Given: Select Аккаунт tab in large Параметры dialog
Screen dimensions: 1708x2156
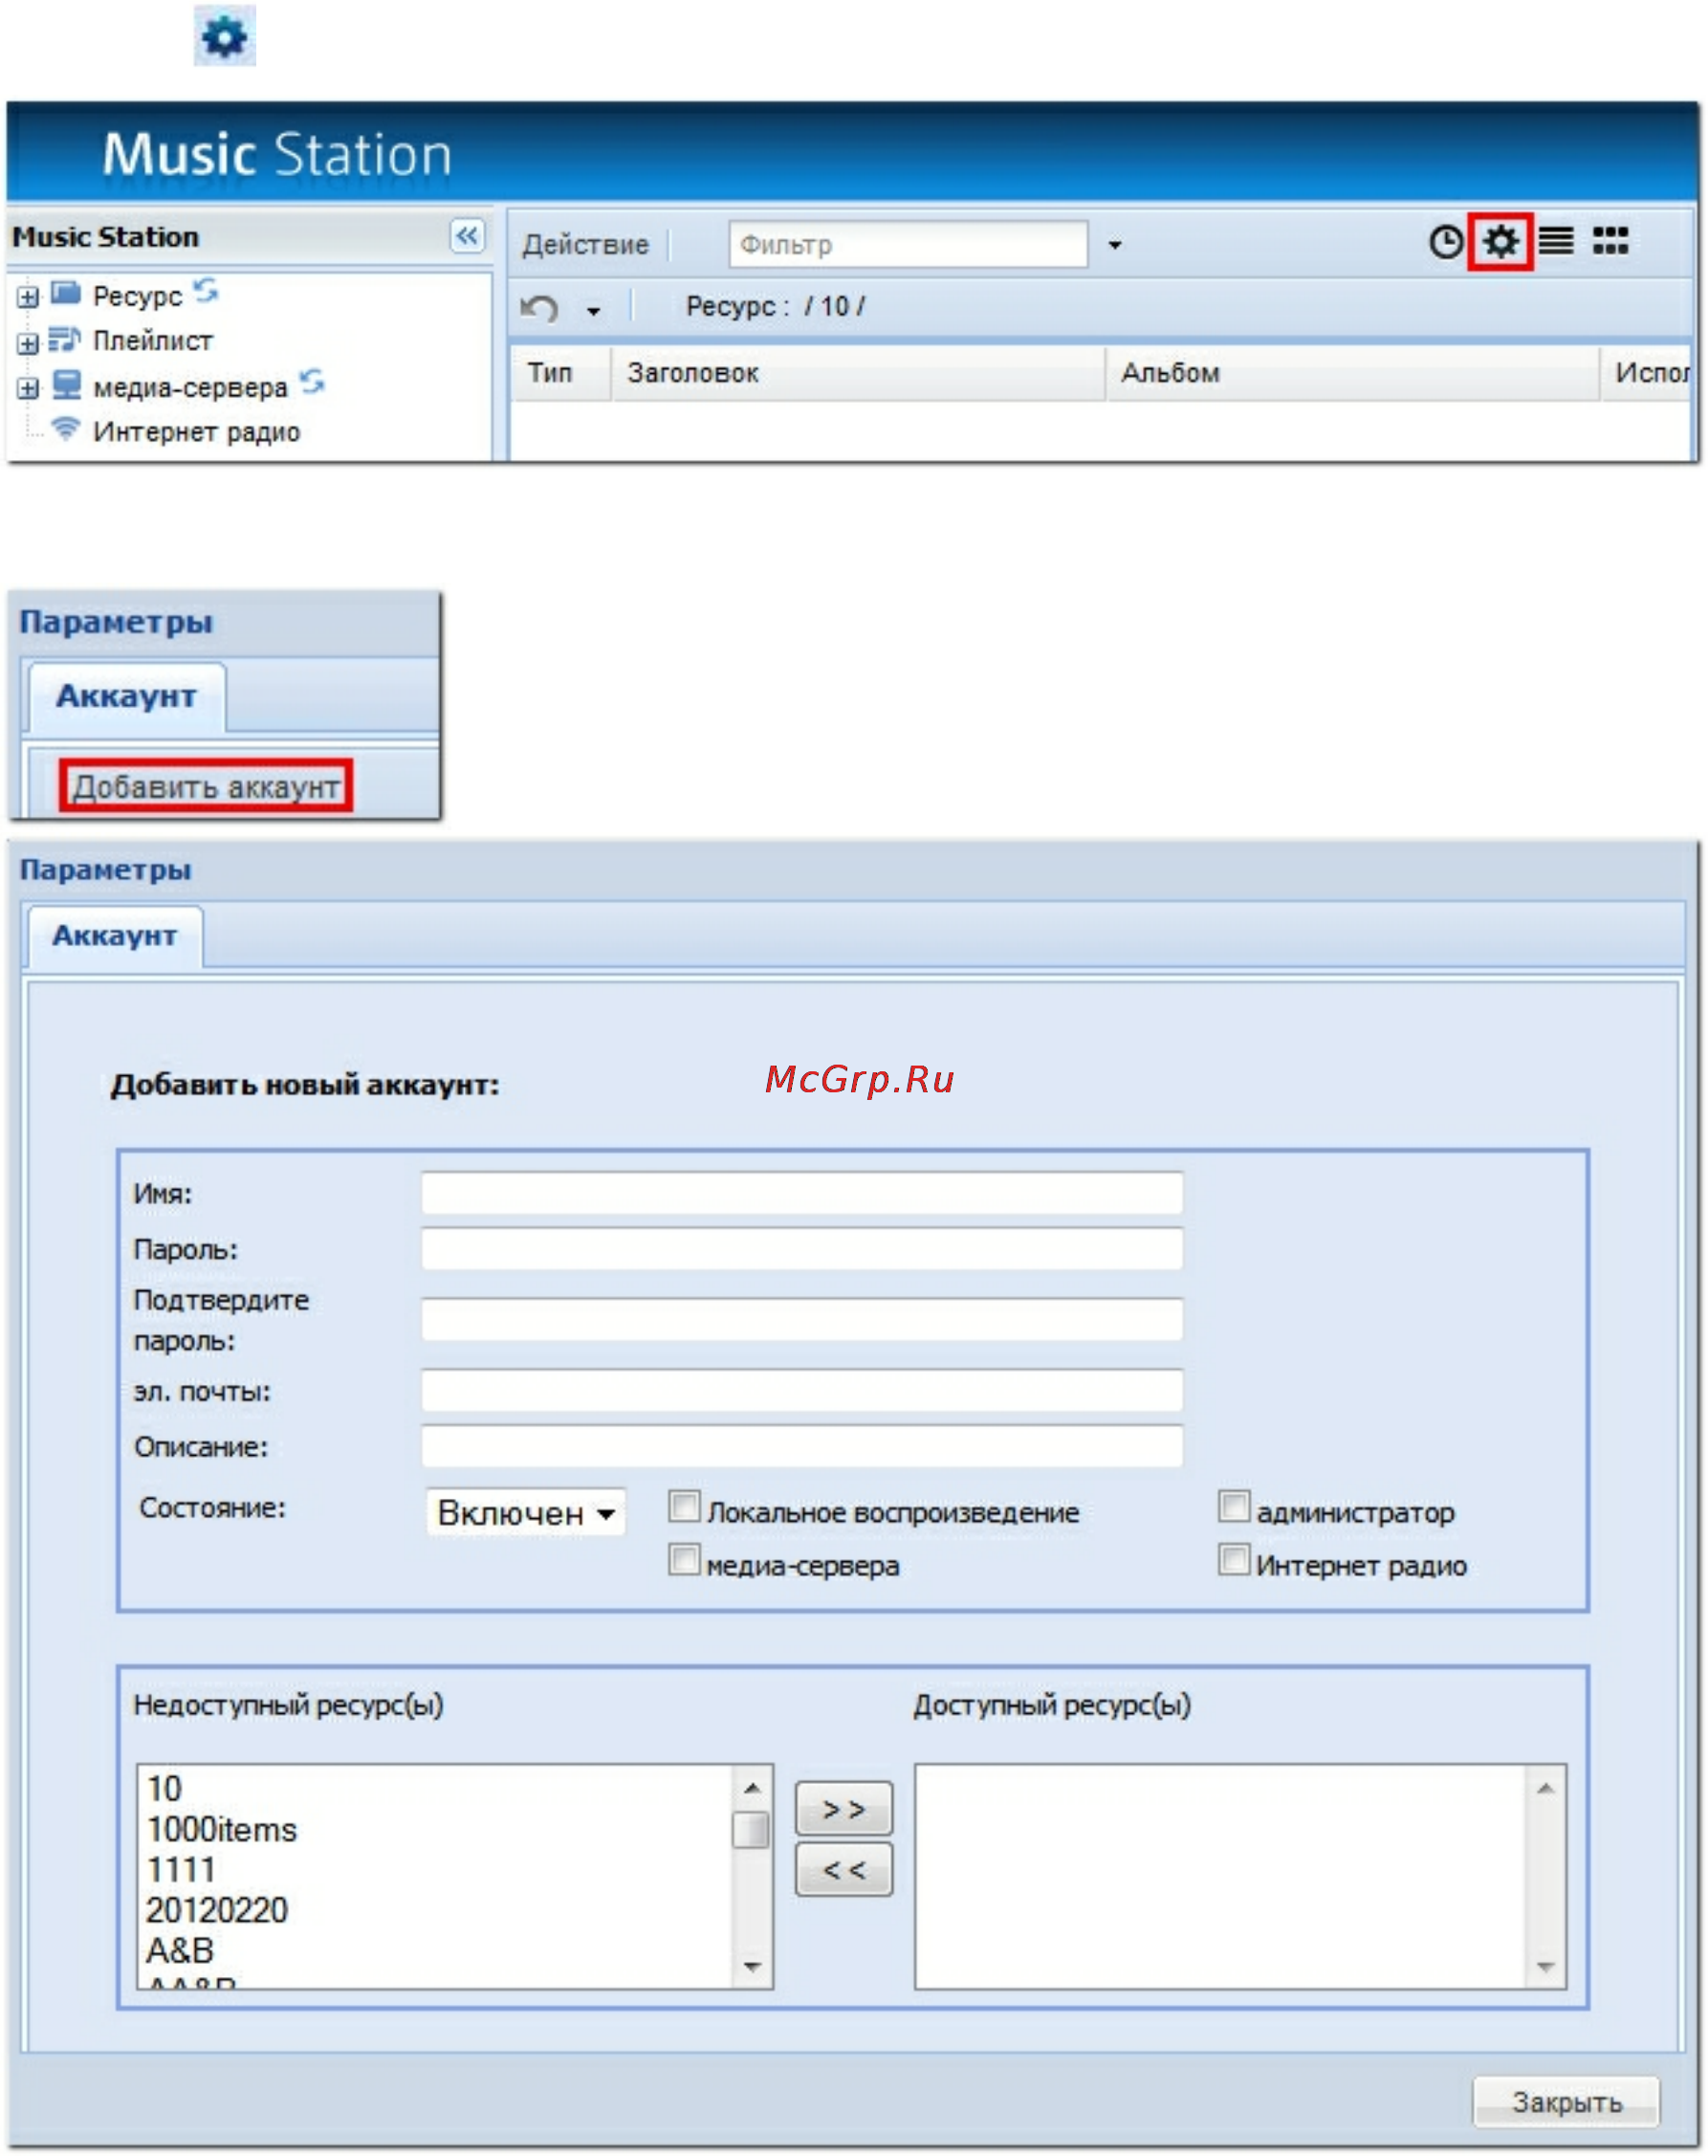Looking at the screenshot, I should point(115,936).
